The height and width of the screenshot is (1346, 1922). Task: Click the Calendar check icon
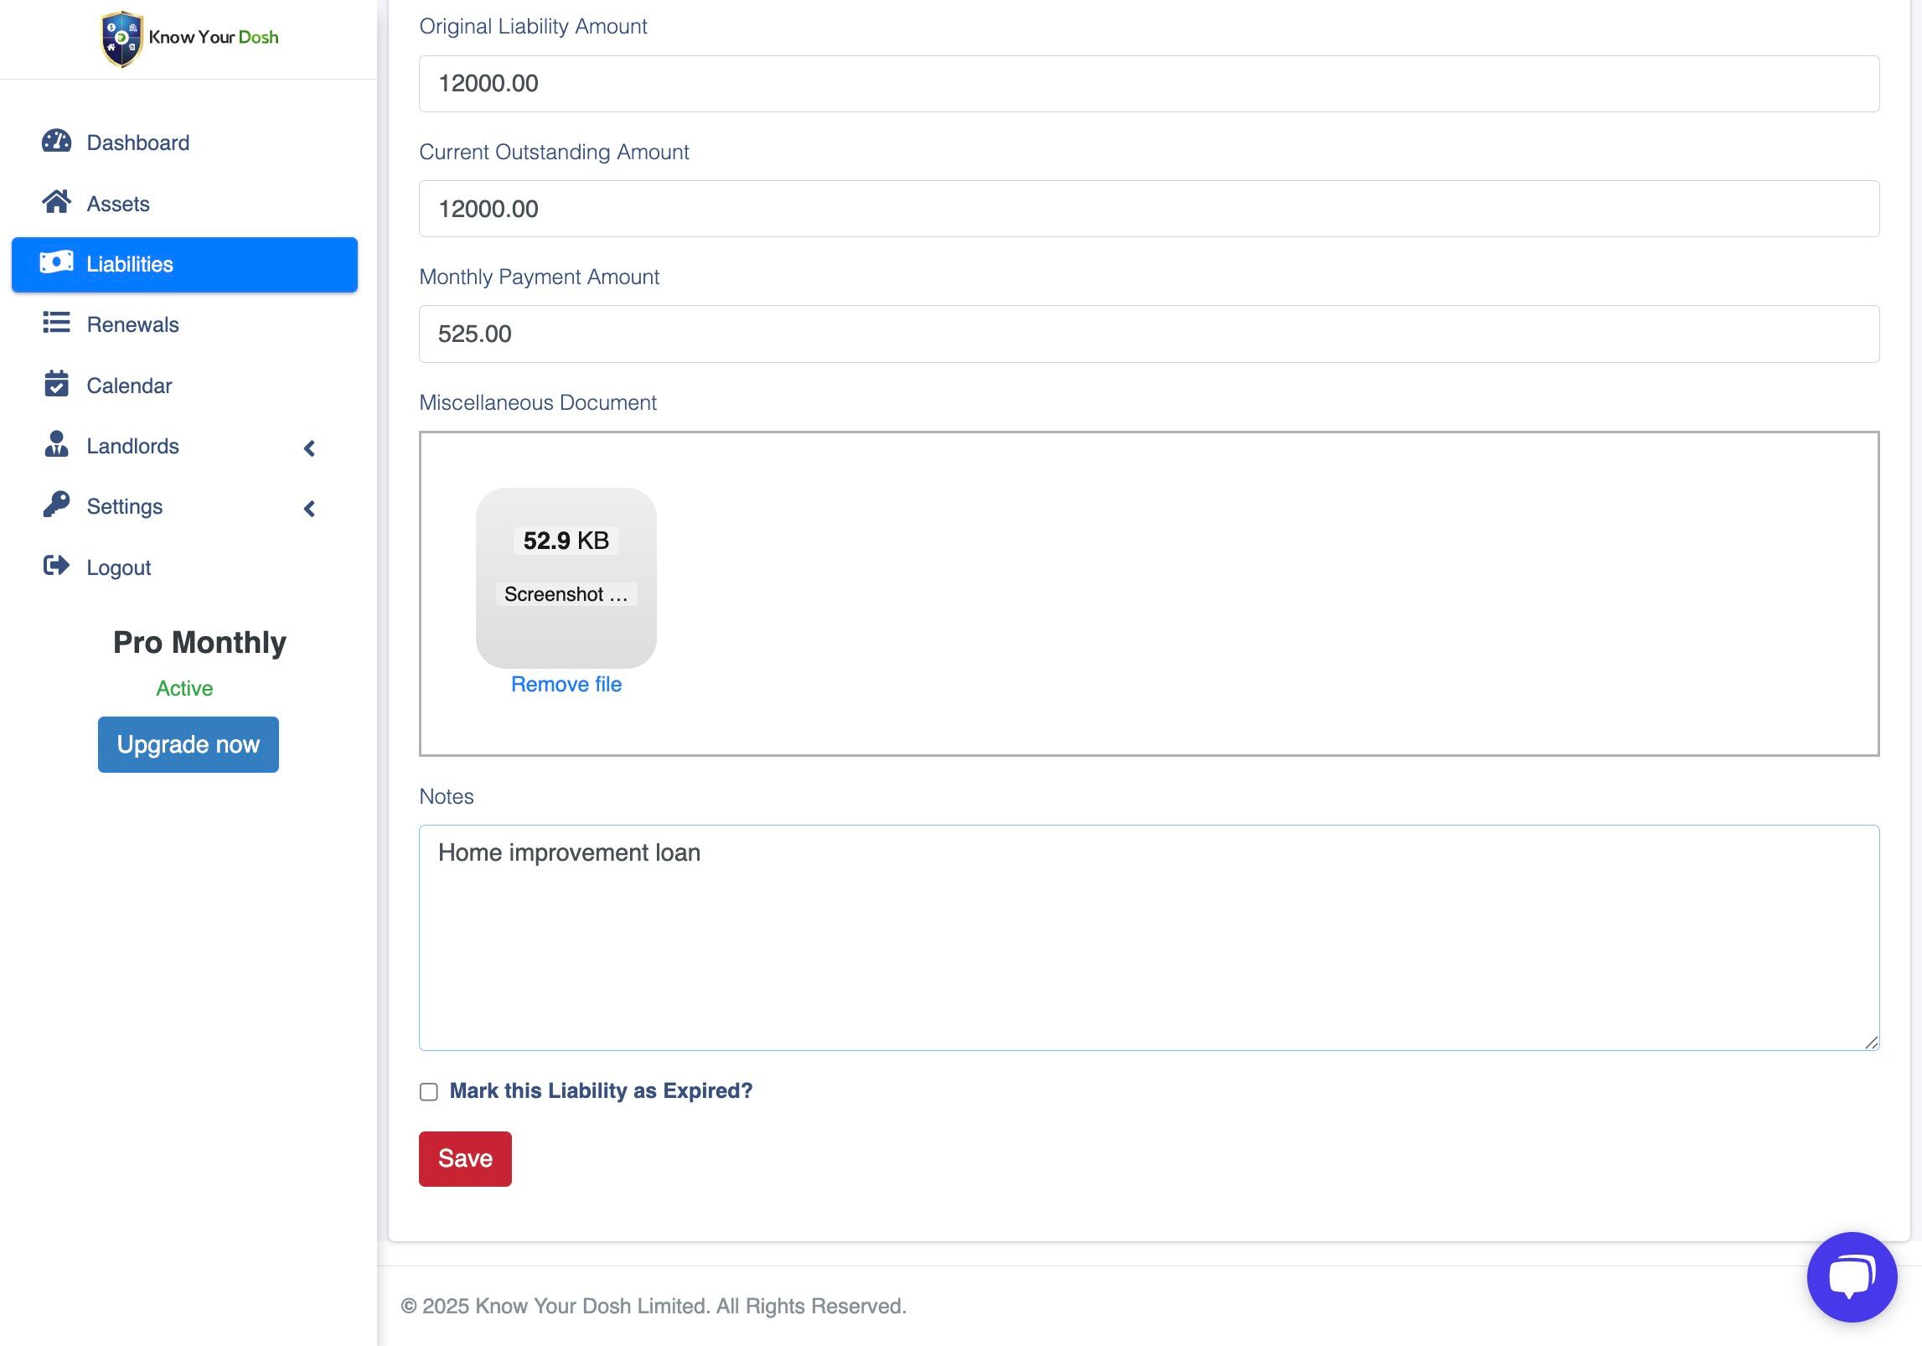click(x=56, y=385)
